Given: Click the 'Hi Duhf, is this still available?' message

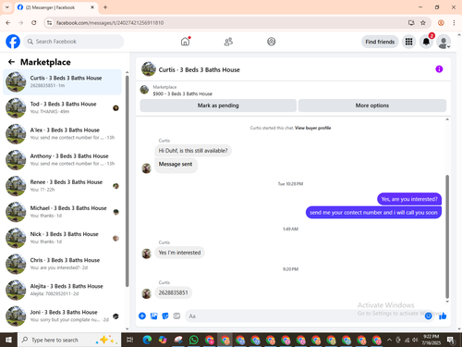Looking at the screenshot, I should (x=193, y=151).
